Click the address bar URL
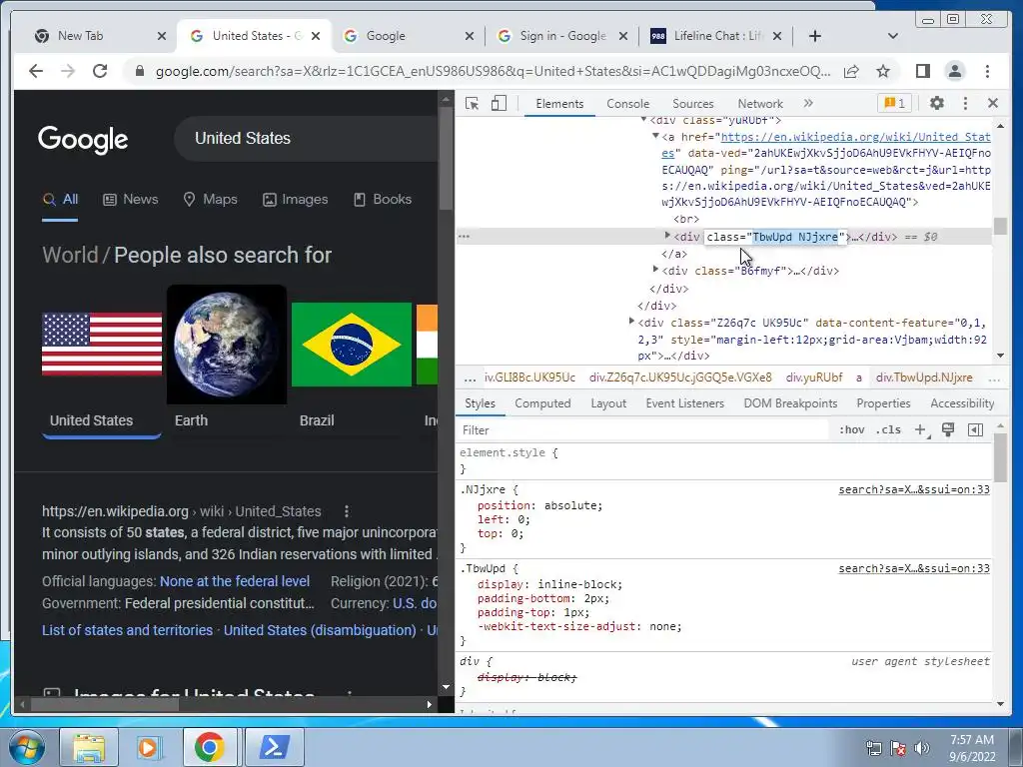Image resolution: width=1023 pixels, height=767 pixels. (x=493, y=71)
